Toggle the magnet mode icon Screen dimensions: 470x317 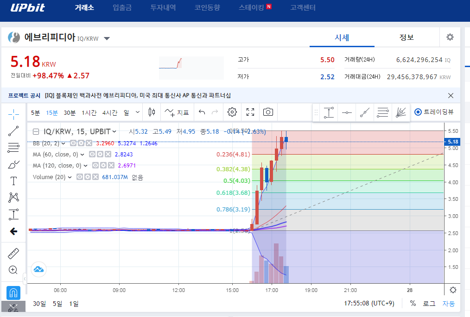click(x=13, y=293)
